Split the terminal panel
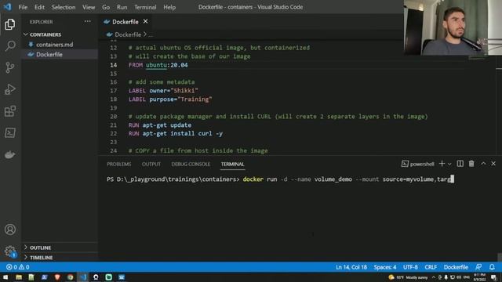 [460, 164]
